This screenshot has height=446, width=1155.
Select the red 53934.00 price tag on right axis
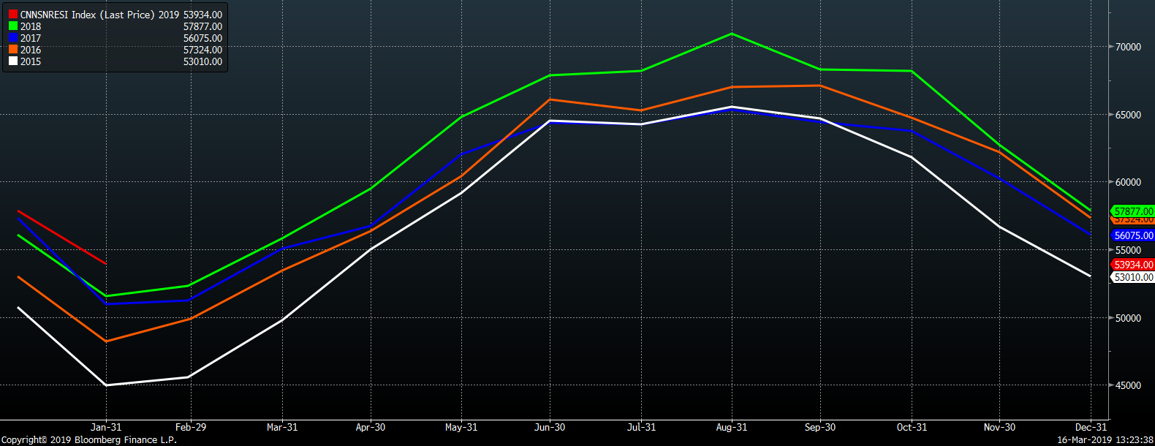(x=1133, y=265)
